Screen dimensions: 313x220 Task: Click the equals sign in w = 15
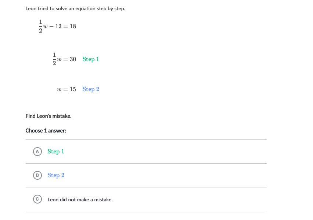point(65,90)
